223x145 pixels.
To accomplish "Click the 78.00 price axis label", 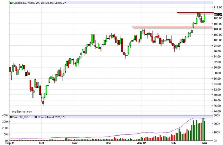I will (x=218, y=100).
